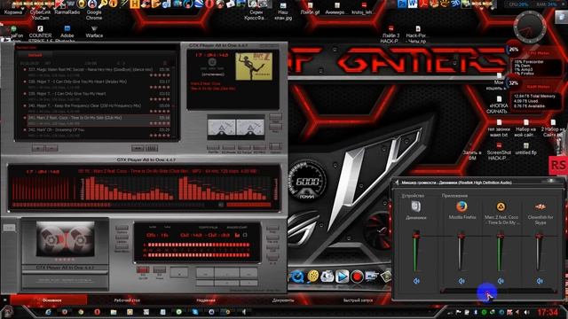
Task: Click the volume mixer horizontal scrollbar
Action: tap(499, 291)
